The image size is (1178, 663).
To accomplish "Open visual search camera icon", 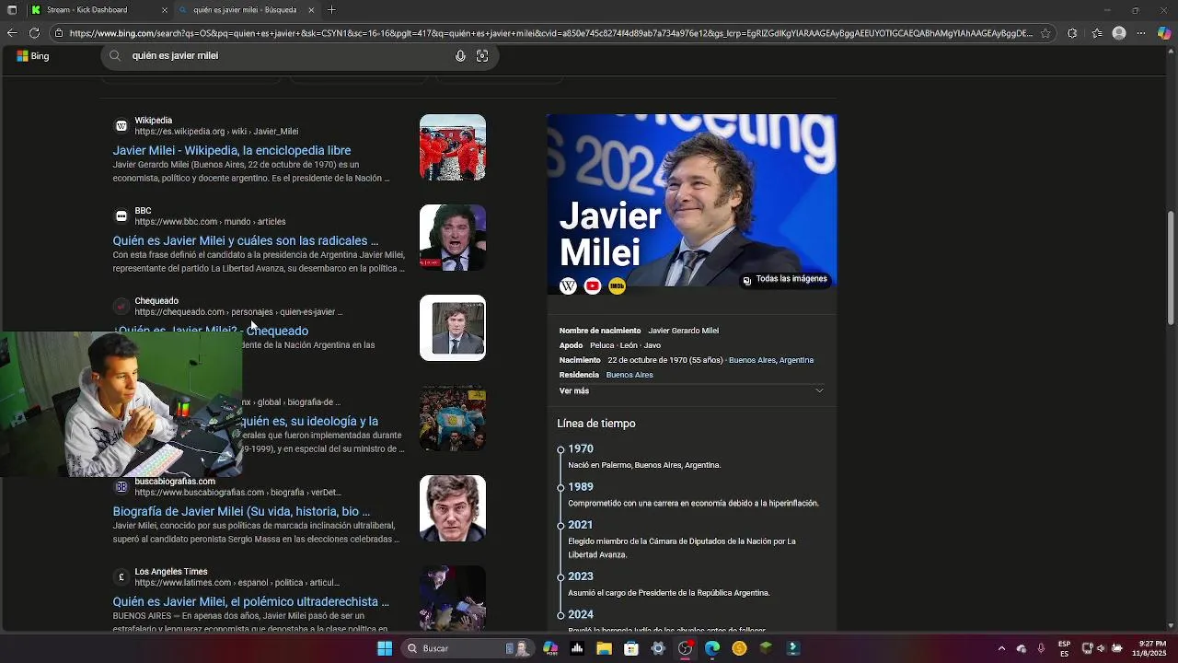I will tap(482, 56).
